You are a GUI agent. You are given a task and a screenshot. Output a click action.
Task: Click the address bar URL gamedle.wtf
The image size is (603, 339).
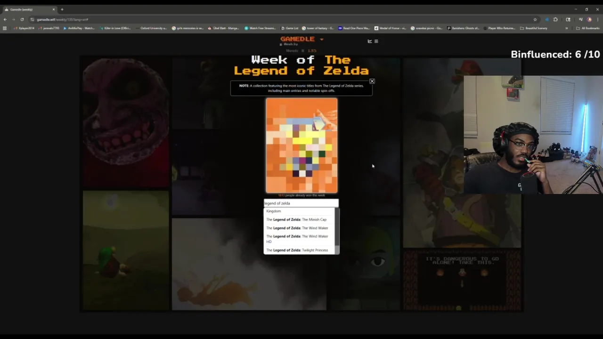pyautogui.click(x=63, y=19)
